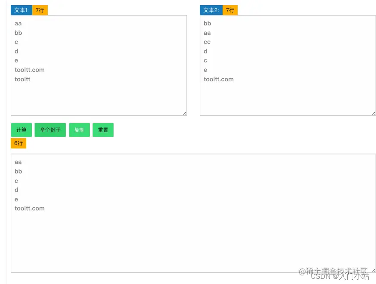
Task: Click the line 'tooltt' in 文本1
Action: pos(22,79)
